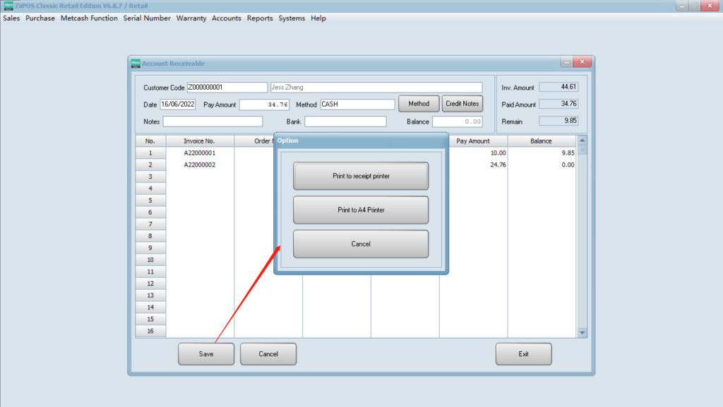Viewport: 723px width, 407px height.
Task: Open the Reports menu
Action: 260,18
